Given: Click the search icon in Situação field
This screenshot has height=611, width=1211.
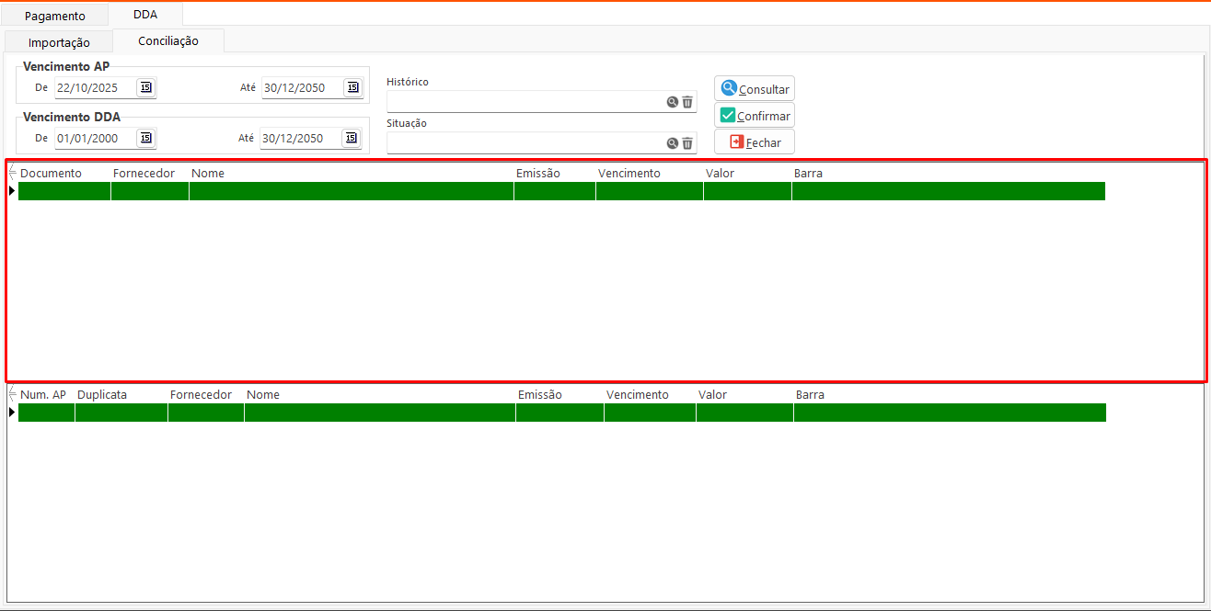Looking at the screenshot, I should 673,143.
